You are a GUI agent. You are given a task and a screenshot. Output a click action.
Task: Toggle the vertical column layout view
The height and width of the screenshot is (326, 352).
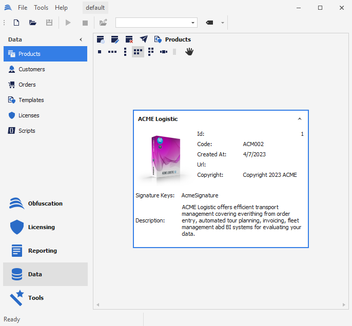(125, 52)
